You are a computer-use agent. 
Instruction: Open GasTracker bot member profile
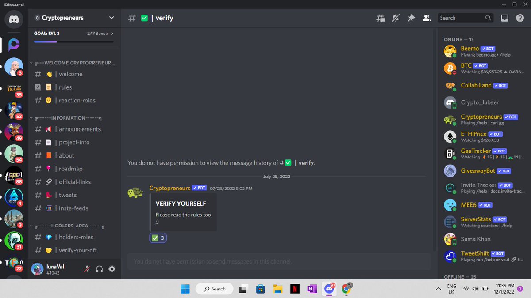484,154
